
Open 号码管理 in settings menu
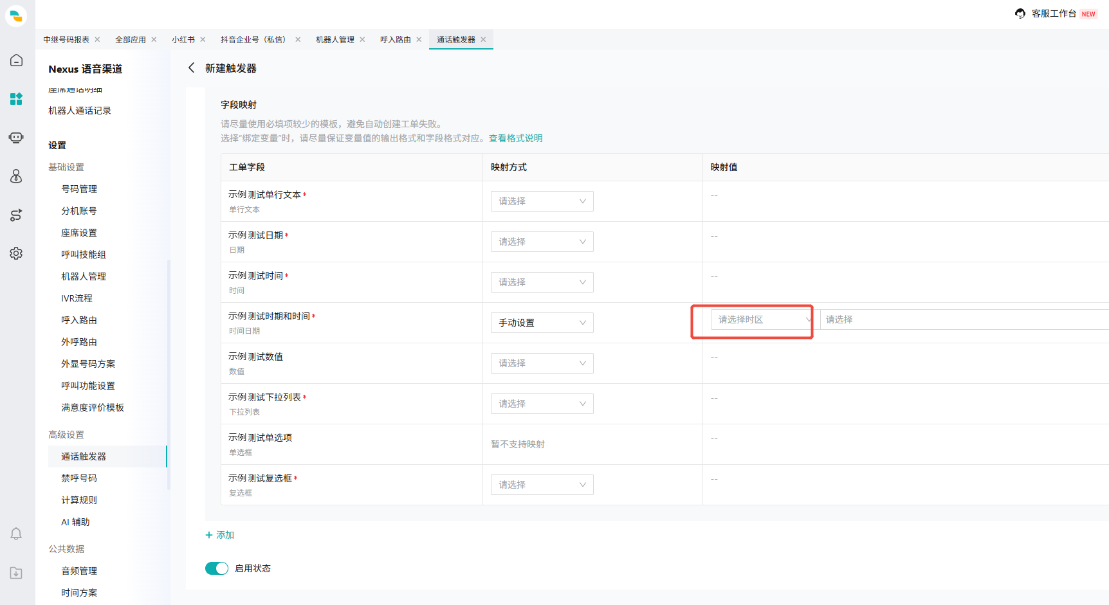click(79, 189)
